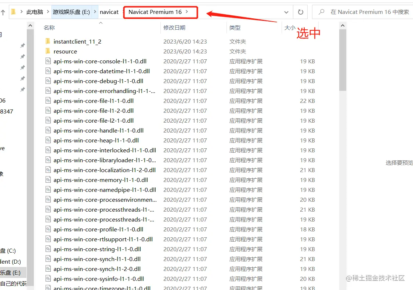Image resolution: width=413 pixels, height=290 pixels.
Task: Select api-ms-win-core-processenvironment file icon
Action: [x=48, y=200]
